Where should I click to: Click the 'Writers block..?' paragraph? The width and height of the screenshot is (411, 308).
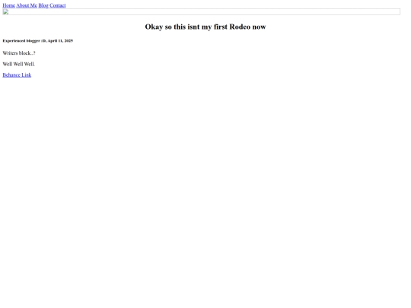(19, 53)
